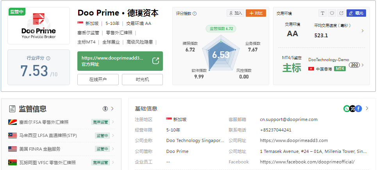Click the 在线开户 button
The width and height of the screenshot is (377, 170).
(98, 79)
